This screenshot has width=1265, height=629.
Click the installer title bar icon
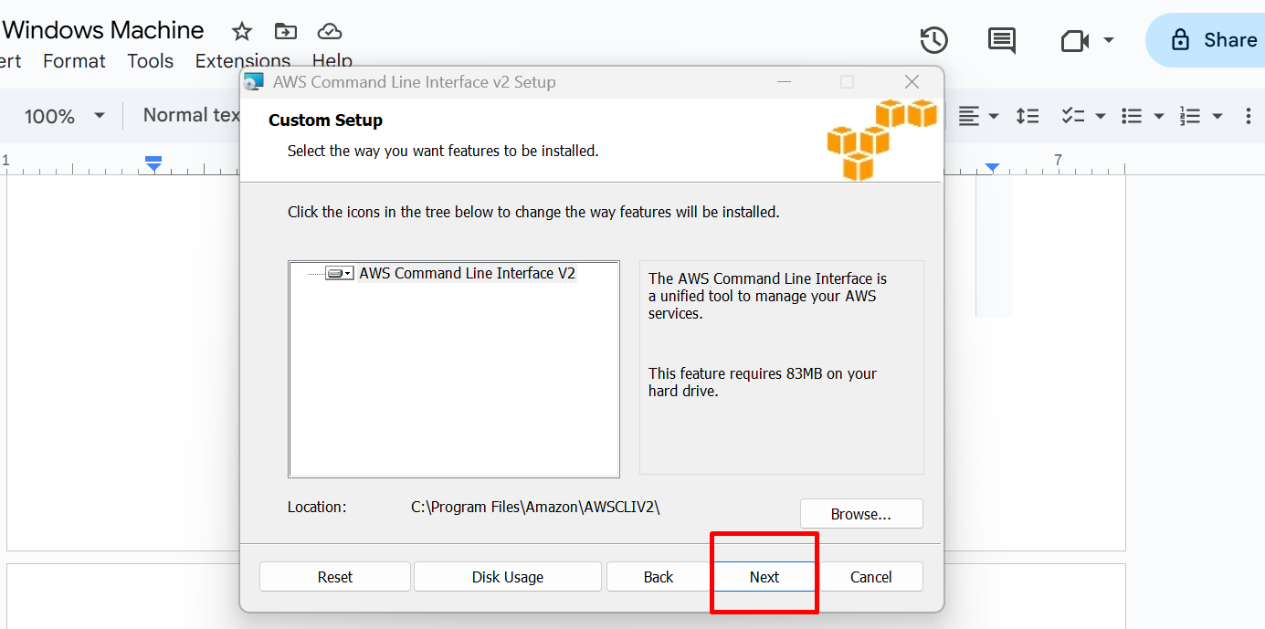click(x=254, y=82)
